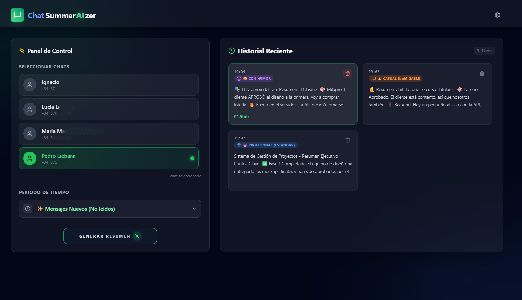
Task: Open settings via the gear icon
Action: coord(497,15)
